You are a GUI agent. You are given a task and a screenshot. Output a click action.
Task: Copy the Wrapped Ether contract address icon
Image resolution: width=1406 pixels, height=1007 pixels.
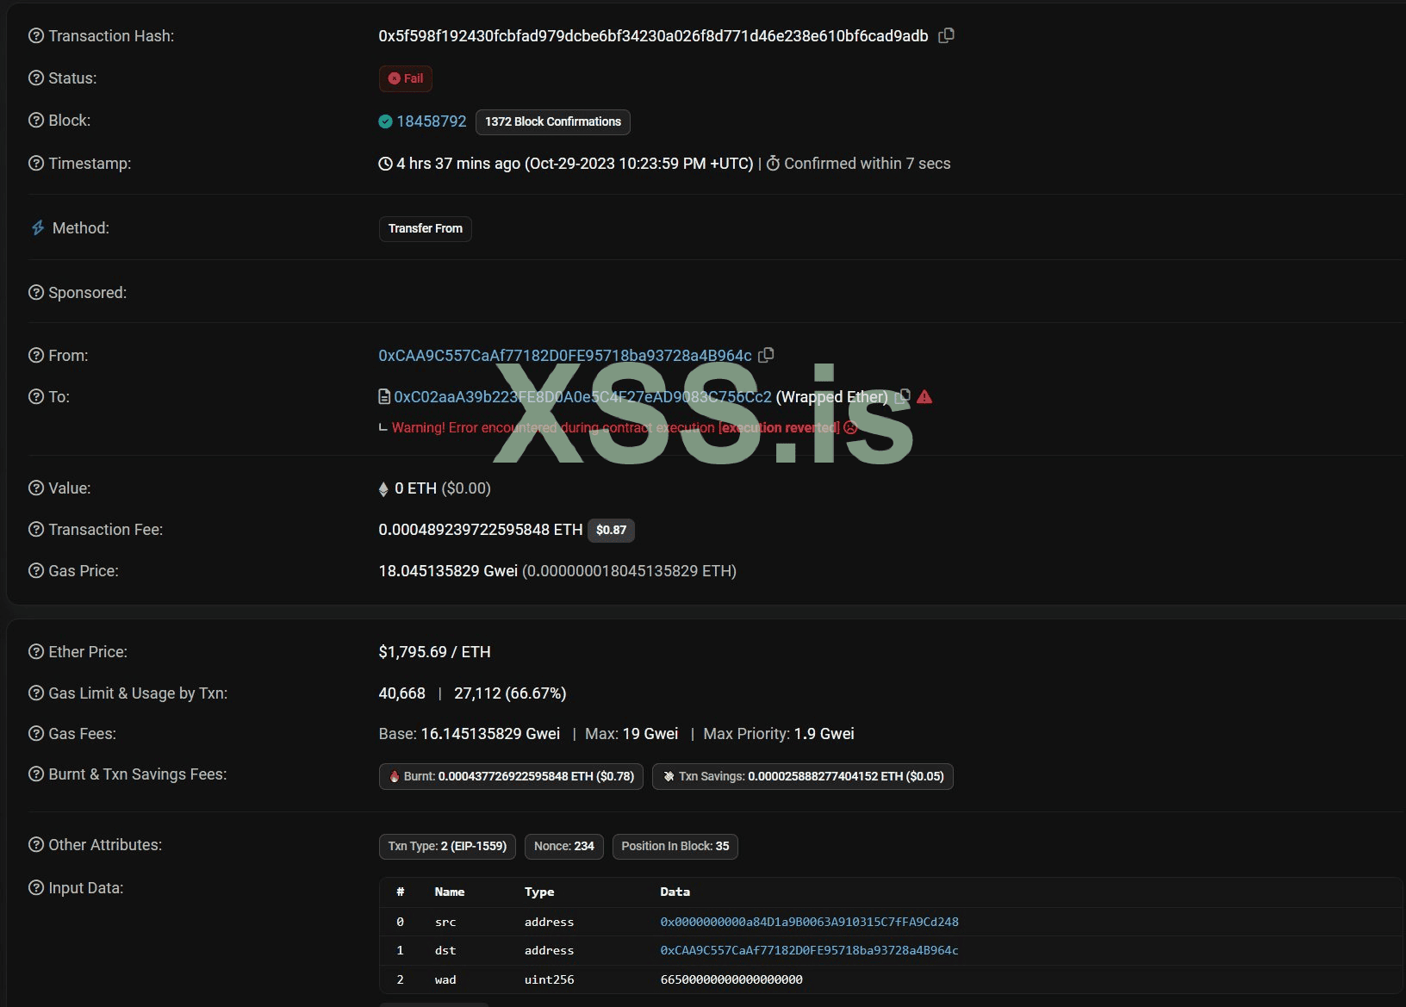tap(902, 397)
